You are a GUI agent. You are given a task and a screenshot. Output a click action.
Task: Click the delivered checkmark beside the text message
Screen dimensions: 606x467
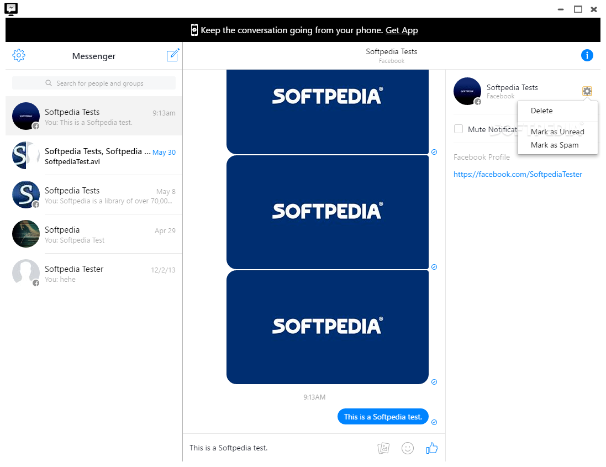[x=434, y=422]
